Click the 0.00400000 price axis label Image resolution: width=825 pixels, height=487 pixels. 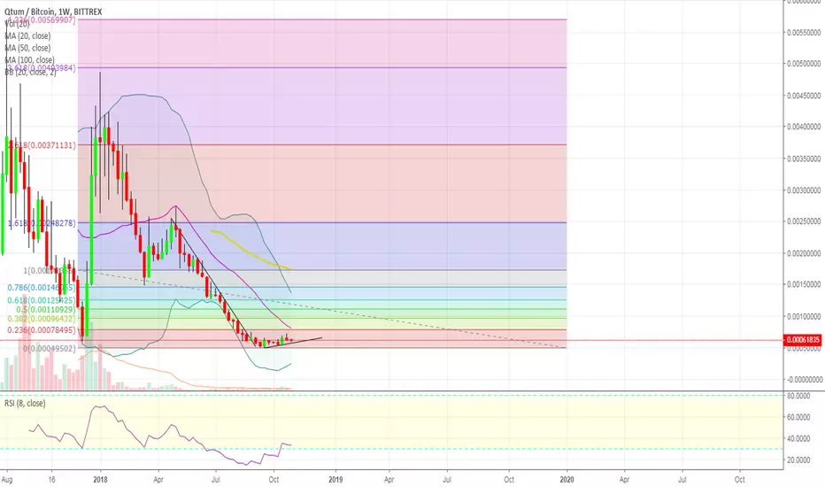(x=804, y=127)
